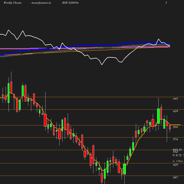This screenshot has height=184, width=184.
Task: Click the 395 price level label
Action: pyautogui.click(x=175, y=127)
